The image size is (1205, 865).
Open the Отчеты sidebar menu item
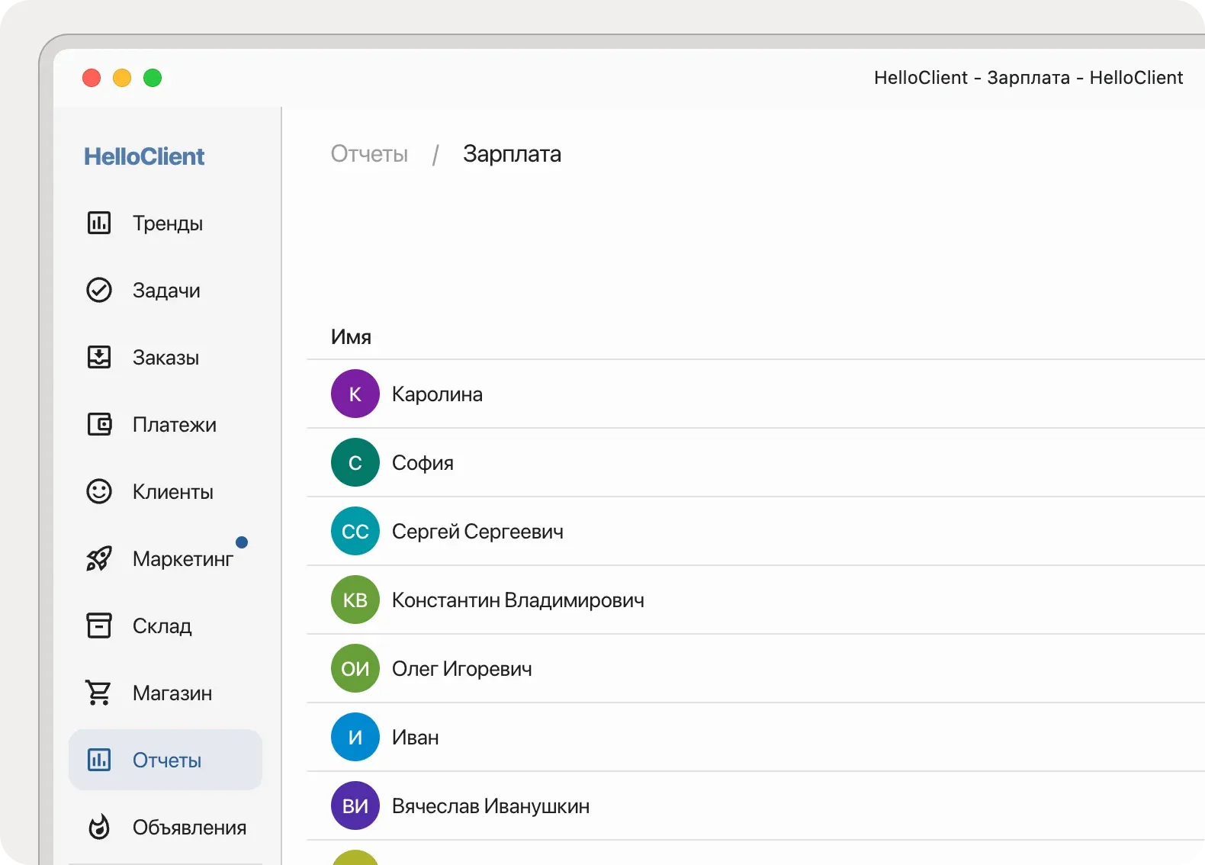166,760
